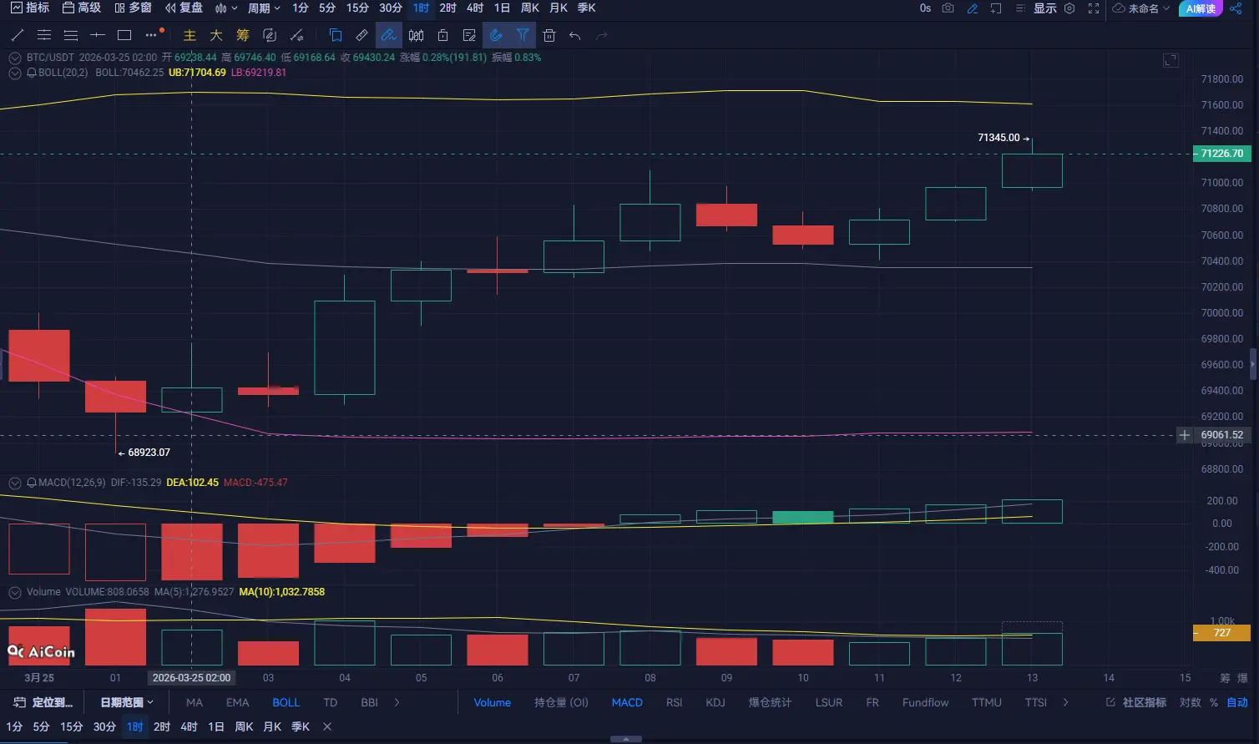Toggle 自动 auto scale

point(1237,702)
